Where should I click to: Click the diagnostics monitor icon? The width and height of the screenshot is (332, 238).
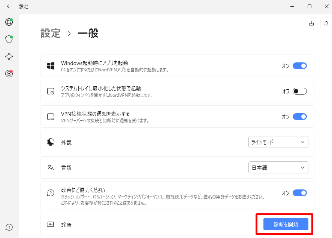click(51, 224)
